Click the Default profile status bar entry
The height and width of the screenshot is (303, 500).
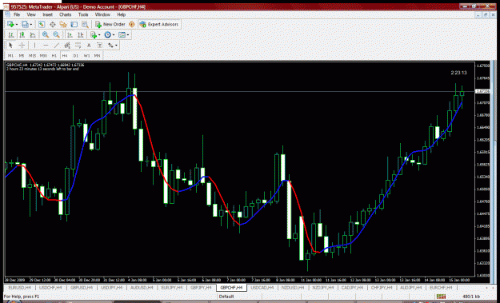click(x=226, y=297)
